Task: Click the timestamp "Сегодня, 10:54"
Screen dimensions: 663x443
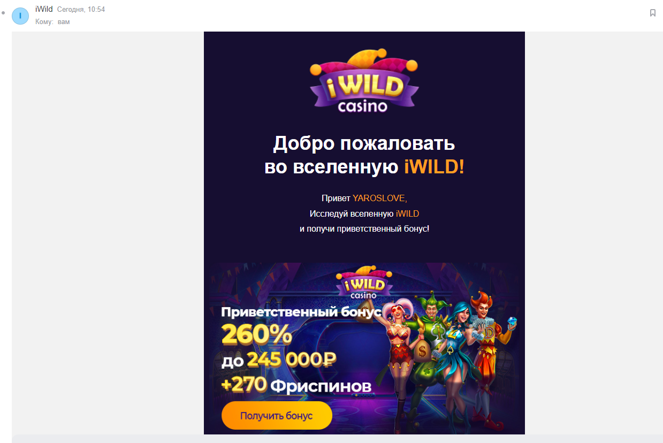Action: click(x=81, y=10)
